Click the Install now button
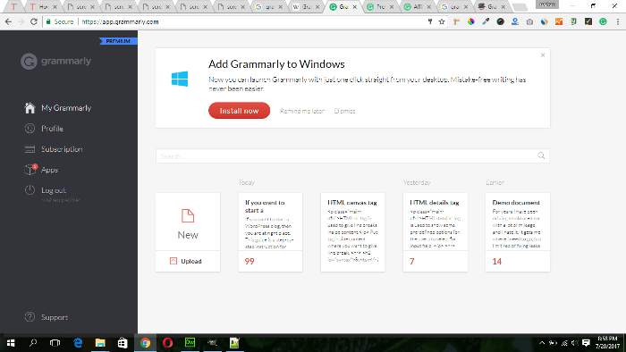Image resolution: width=626 pixels, height=352 pixels. 239,111
